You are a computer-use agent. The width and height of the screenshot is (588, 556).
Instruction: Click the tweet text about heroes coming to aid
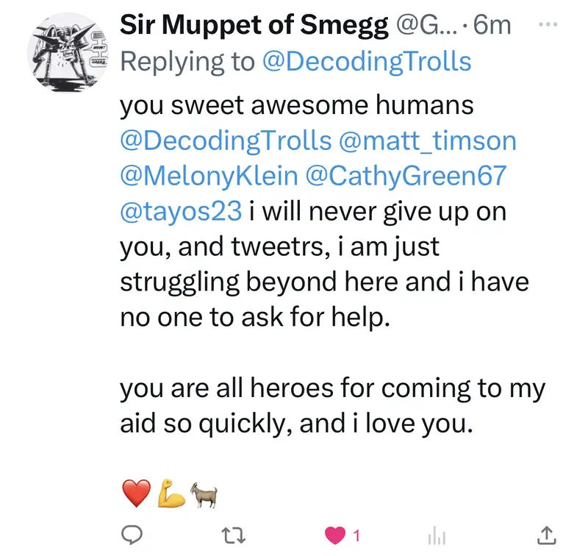point(332,406)
